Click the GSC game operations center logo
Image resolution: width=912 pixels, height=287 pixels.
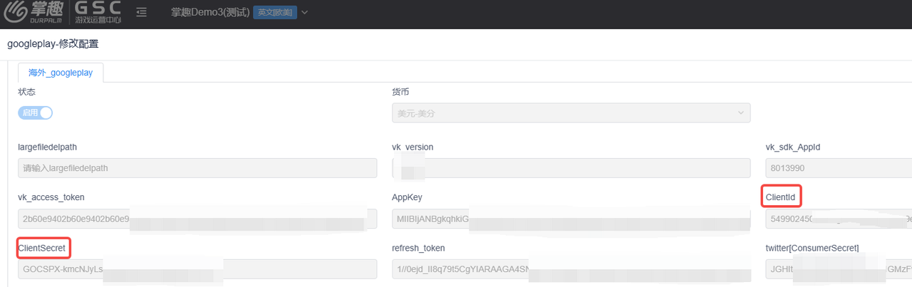click(98, 13)
